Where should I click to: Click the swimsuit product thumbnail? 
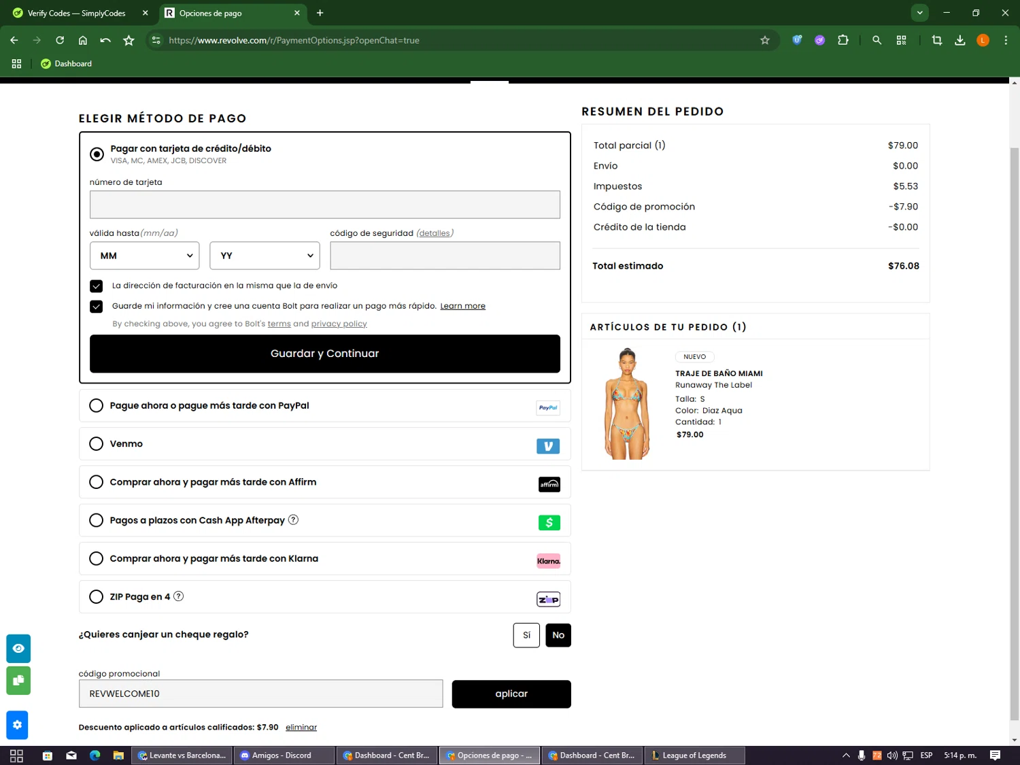(x=627, y=404)
